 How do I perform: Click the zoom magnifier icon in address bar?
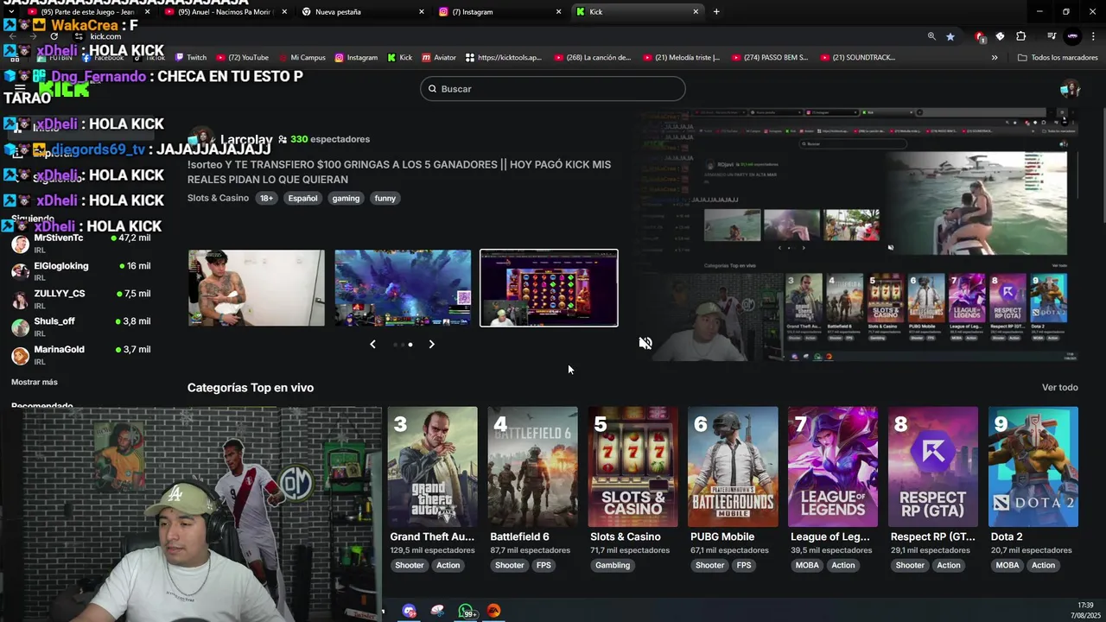pos(931,36)
